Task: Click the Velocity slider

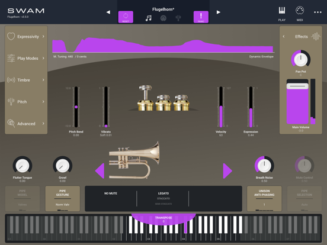Action: pyautogui.click(x=221, y=107)
